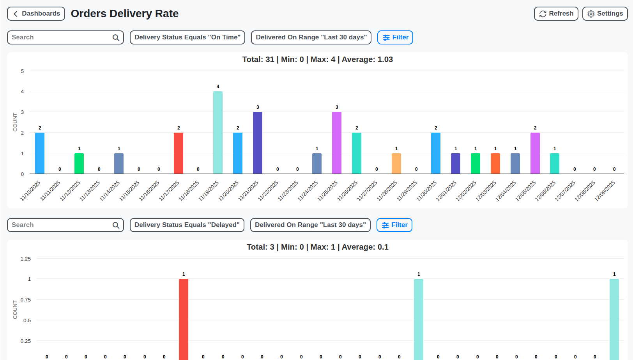Click inside the top Search input field
Image resolution: width=633 pixels, height=360 pixels.
tap(55, 37)
